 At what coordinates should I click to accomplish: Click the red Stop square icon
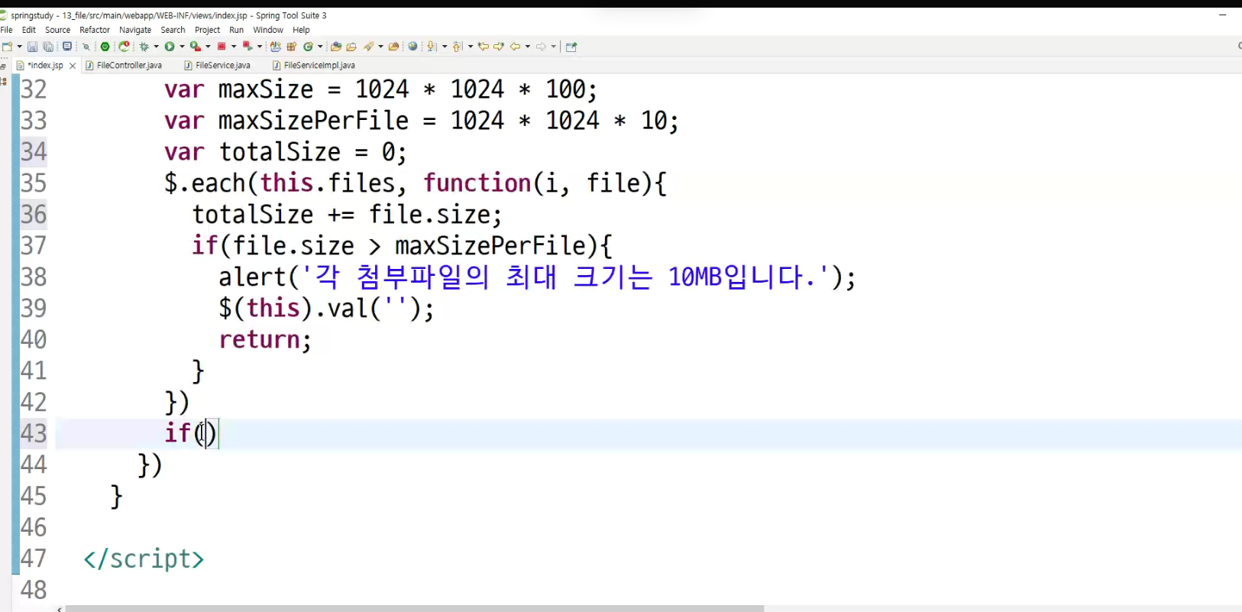click(222, 47)
